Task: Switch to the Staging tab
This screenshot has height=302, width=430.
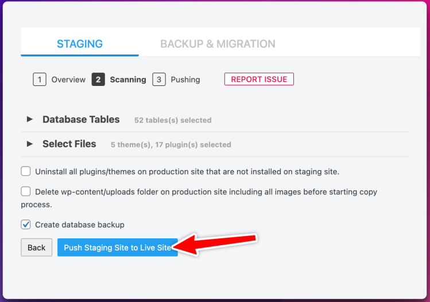Action: [x=80, y=44]
